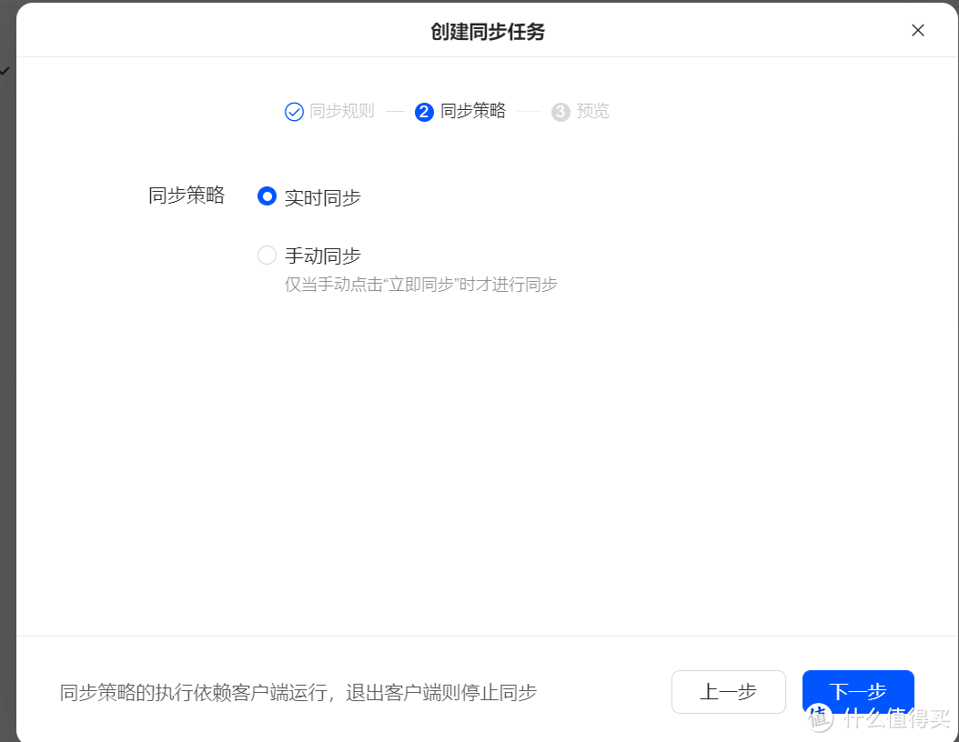Close the 创建同步任务 dialog
Screen dimensions: 959x742
click(918, 30)
